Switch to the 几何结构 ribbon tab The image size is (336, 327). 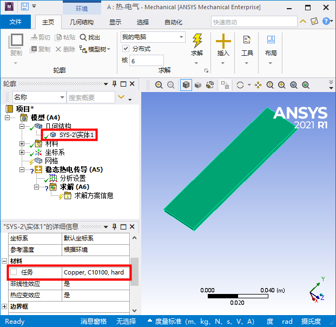[81, 22]
